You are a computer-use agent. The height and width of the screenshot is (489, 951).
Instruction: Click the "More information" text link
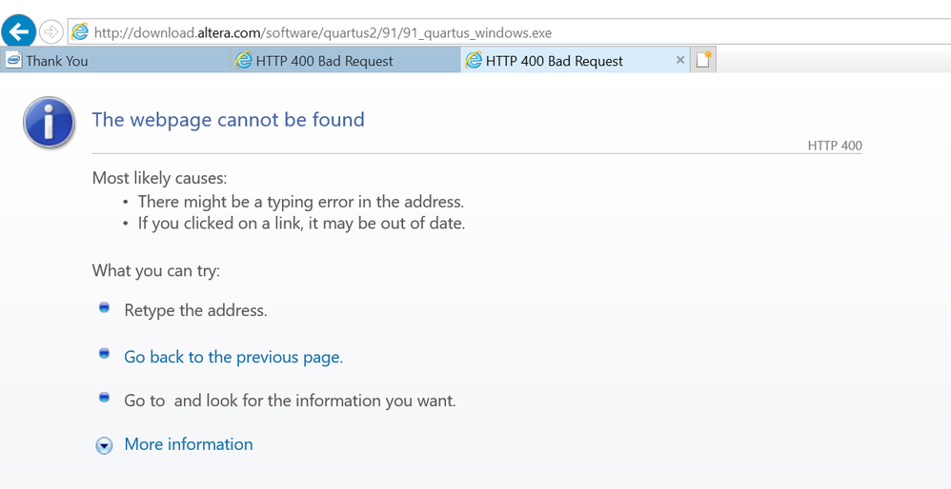pos(189,444)
